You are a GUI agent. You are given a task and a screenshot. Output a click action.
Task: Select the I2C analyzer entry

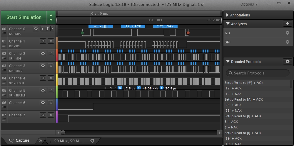pyautogui.click(x=258, y=33)
